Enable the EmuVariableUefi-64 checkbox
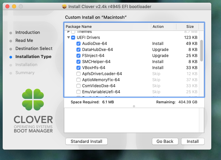The width and height of the screenshot is (221, 160). (x=78, y=92)
